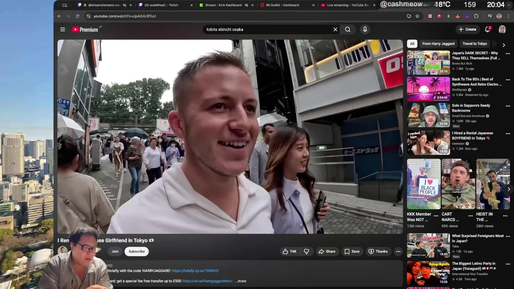Open options for Solo in Sapporo's video

click(x=508, y=106)
